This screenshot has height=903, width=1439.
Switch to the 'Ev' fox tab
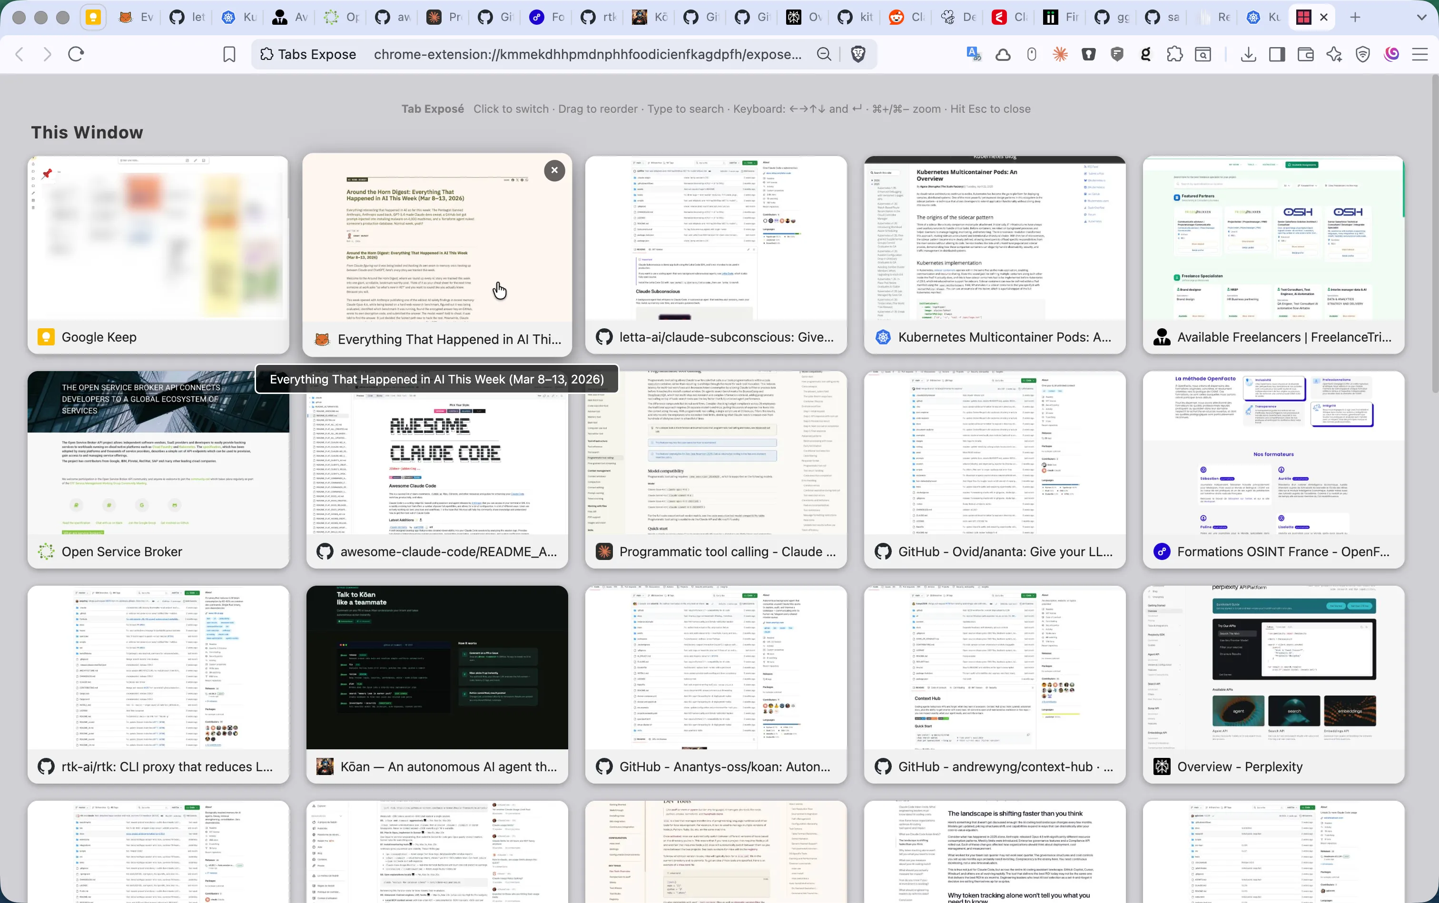click(137, 17)
